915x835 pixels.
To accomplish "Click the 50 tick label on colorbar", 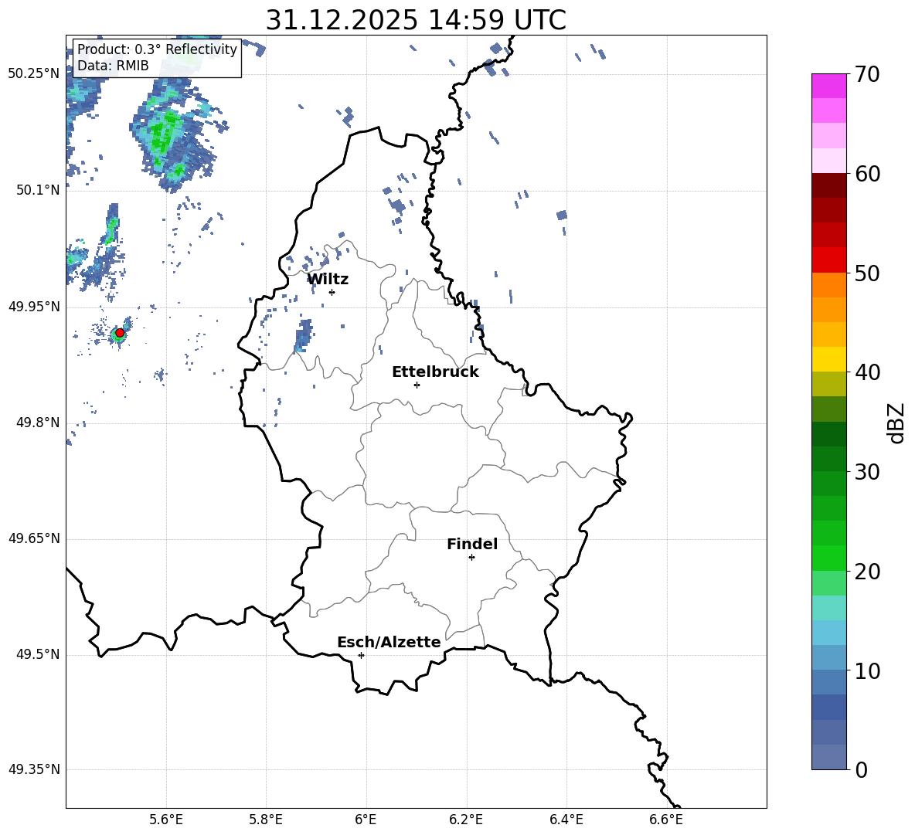I will pyautogui.click(x=867, y=273).
